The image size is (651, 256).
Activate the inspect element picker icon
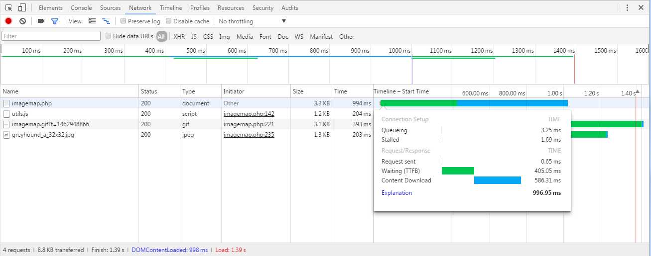pos(9,7)
